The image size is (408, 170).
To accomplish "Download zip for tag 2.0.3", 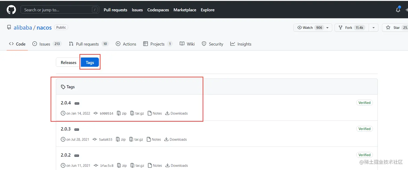I will click(x=121, y=140).
